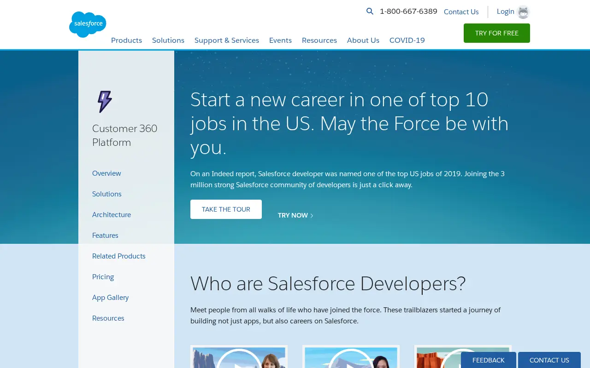Click the Customer 360 Platform heading
The width and height of the screenshot is (590, 368).
coord(125,135)
